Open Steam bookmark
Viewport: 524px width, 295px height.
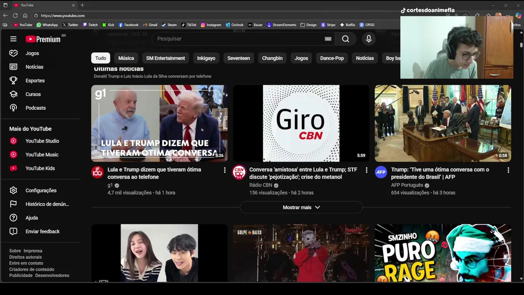click(169, 25)
